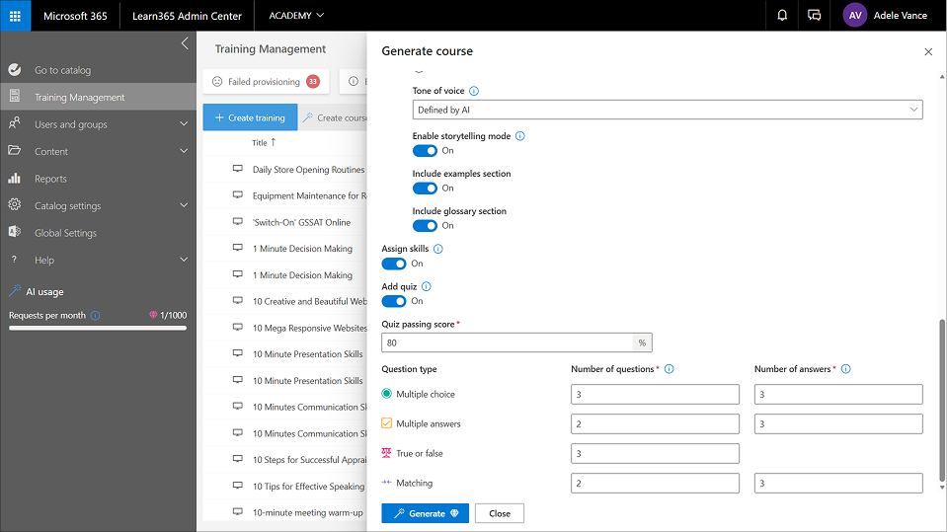Click the Quiz passing score field
The width and height of the screenshot is (947, 532).
(507, 343)
